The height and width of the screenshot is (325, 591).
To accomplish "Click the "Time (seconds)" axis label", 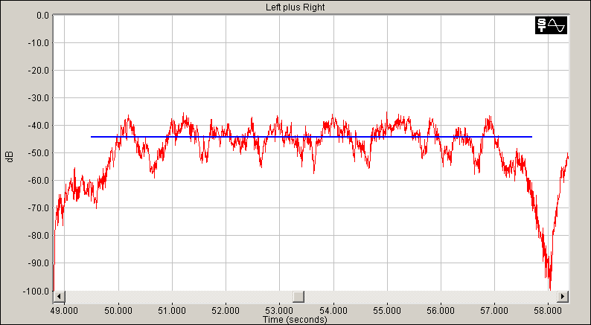I will tap(296, 319).
